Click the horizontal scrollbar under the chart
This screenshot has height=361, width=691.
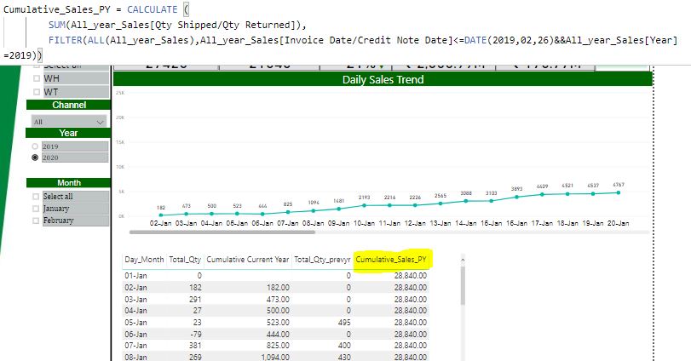[x=222, y=232]
